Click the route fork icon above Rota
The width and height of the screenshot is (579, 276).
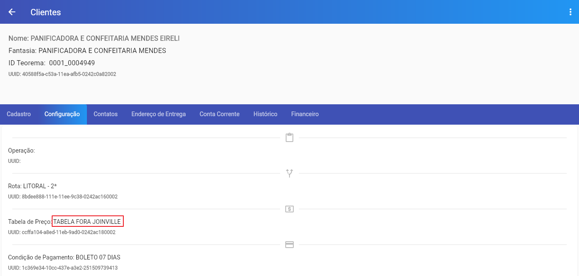[289, 173]
